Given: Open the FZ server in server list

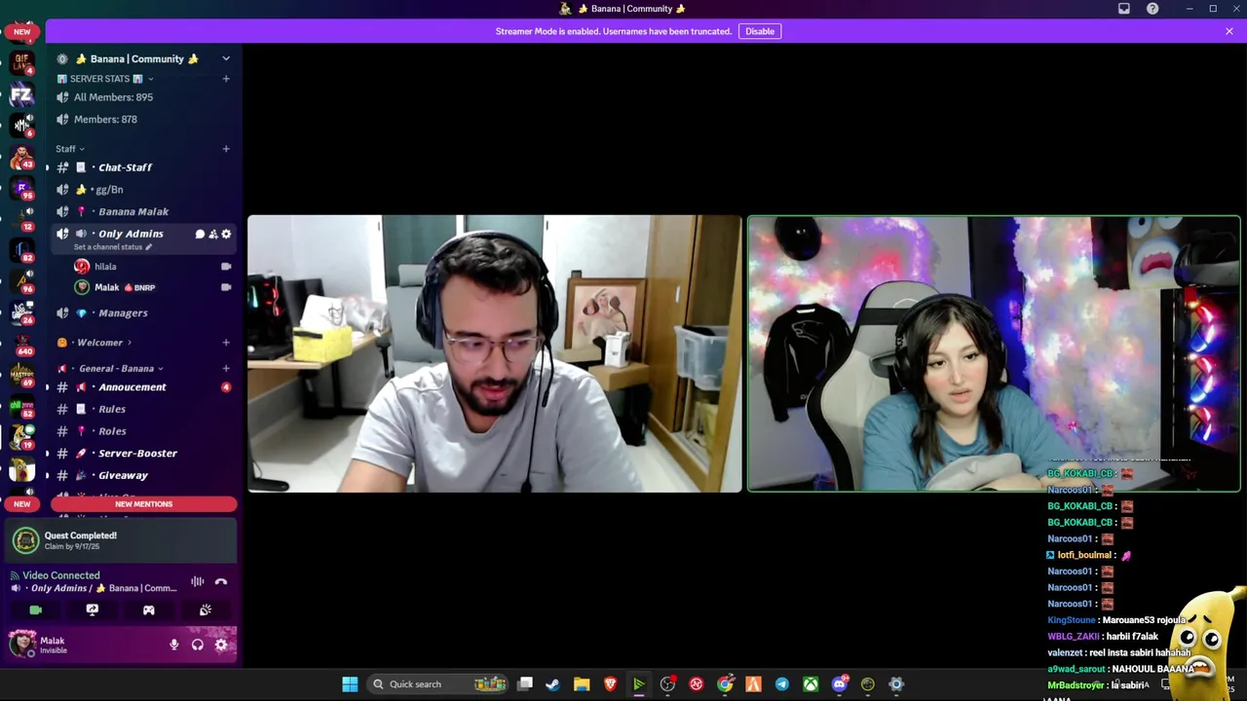Looking at the screenshot, I should tap(21, 94).
